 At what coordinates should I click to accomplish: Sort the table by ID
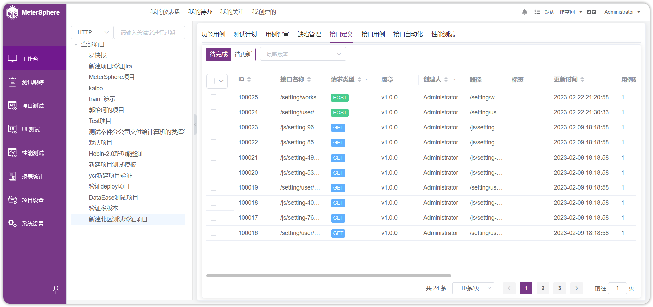(249, 79)
